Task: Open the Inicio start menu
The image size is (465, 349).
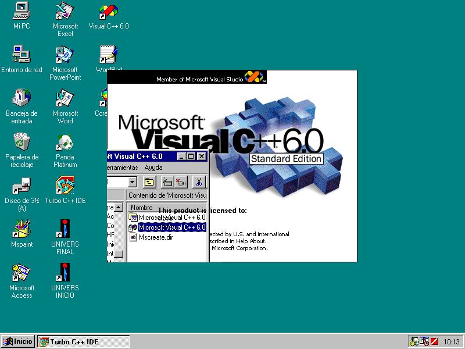Action: [18, 341]
